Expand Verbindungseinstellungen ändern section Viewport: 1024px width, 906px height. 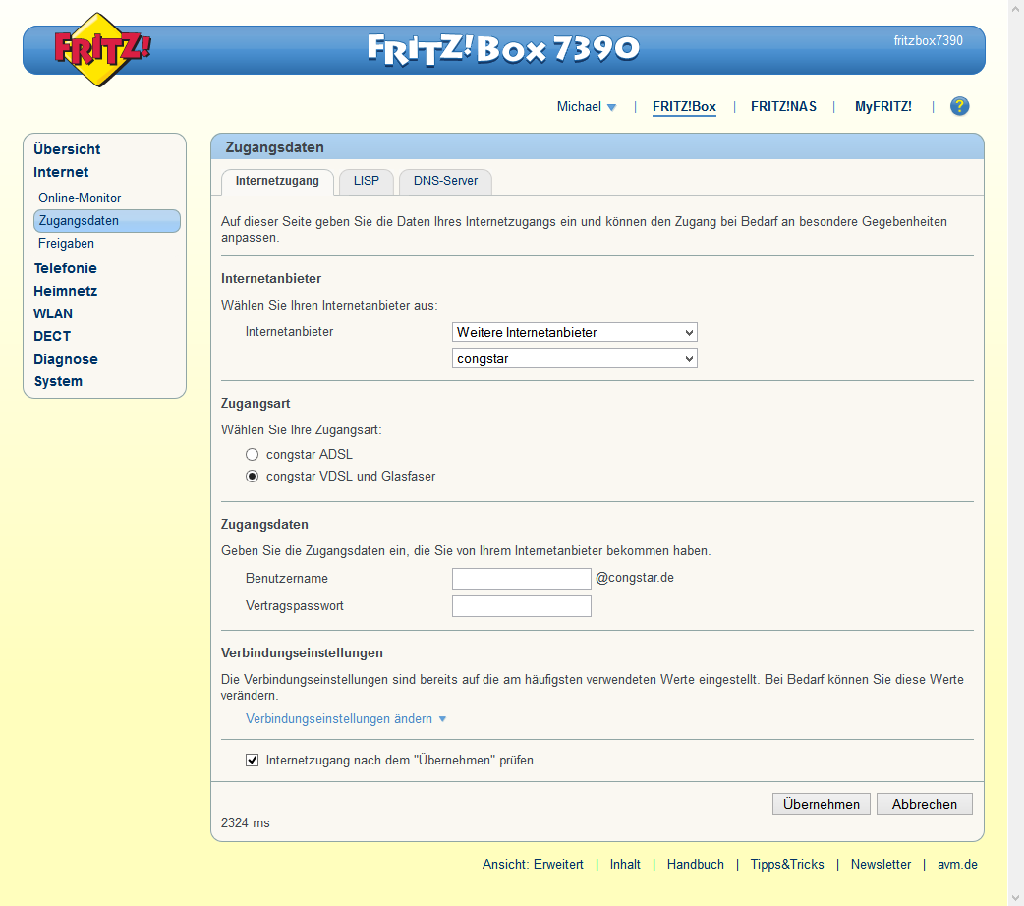click(345, 719)
